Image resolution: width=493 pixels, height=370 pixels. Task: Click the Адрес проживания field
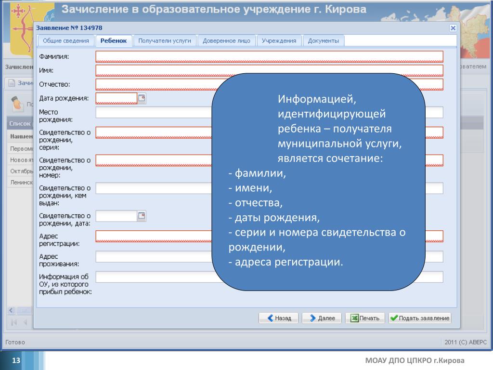[x=270, y=257]
